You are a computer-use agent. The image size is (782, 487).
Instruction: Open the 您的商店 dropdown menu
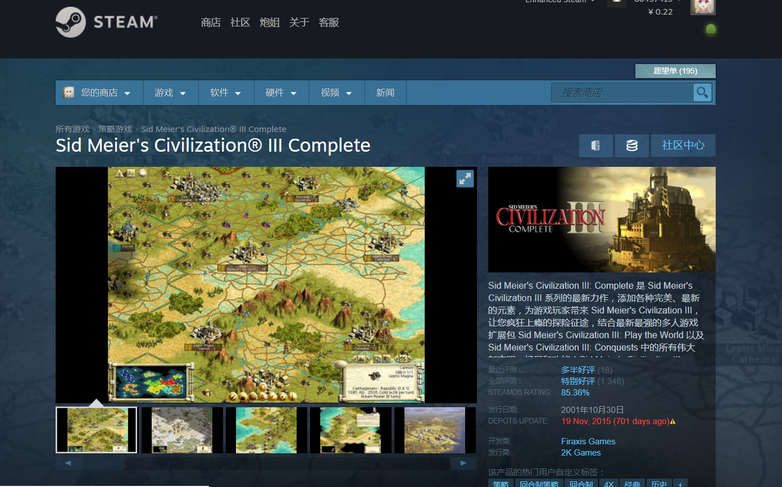click(x=99, y=93)
